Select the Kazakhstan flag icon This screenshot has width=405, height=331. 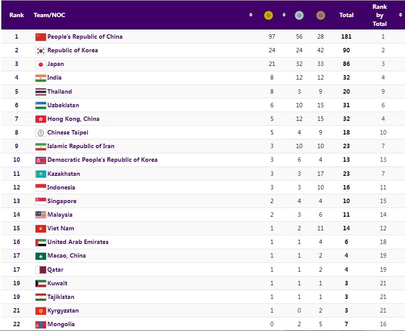[40, 174]
